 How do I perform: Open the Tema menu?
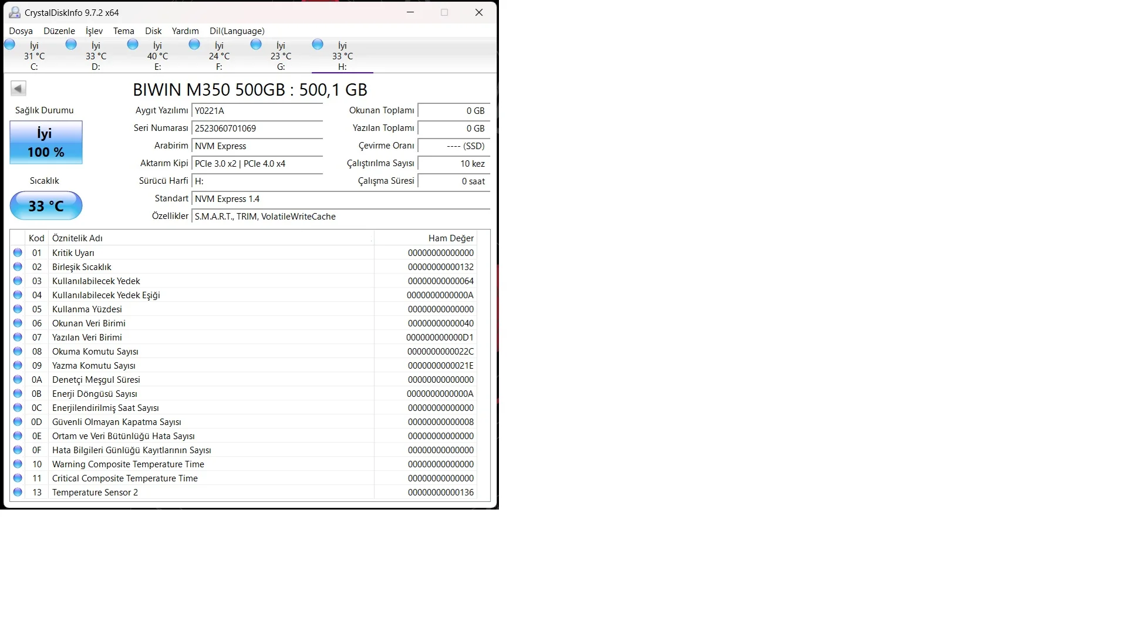(x=123, y=31)
